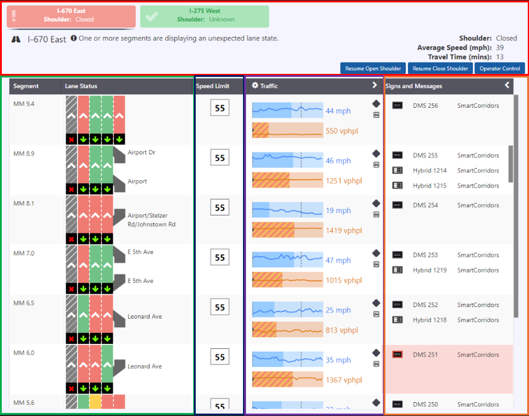The width and height of the screenshot is (529, 416).
Task: Open the camera image icon for MM 6.0
Action: (x=376, y=364)
